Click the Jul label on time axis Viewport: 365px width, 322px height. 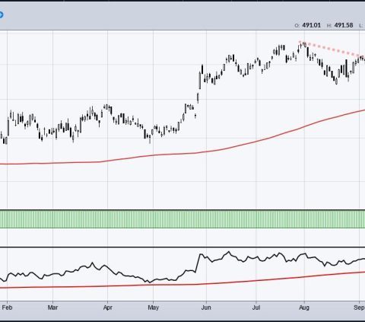[256, 308]
